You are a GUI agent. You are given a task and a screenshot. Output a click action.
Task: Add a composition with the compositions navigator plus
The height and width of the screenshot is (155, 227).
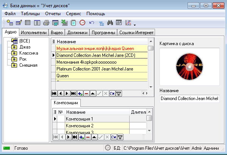pyautogui.click(x=81, y=137)
